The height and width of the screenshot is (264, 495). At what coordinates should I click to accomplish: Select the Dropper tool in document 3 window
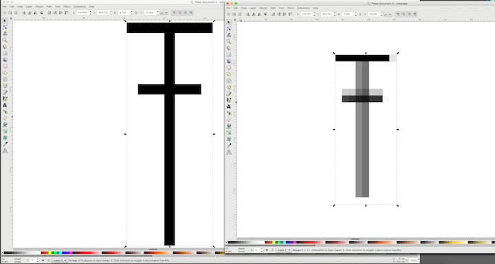click(x=5, y=144)
